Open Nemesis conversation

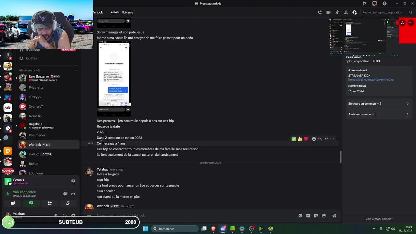point(48,116)
